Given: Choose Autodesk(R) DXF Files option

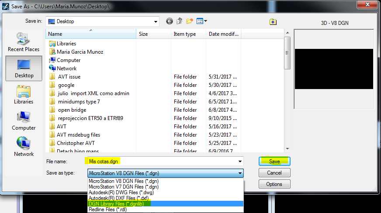Looking at the screenshot, I should click(x=165, y=198).
